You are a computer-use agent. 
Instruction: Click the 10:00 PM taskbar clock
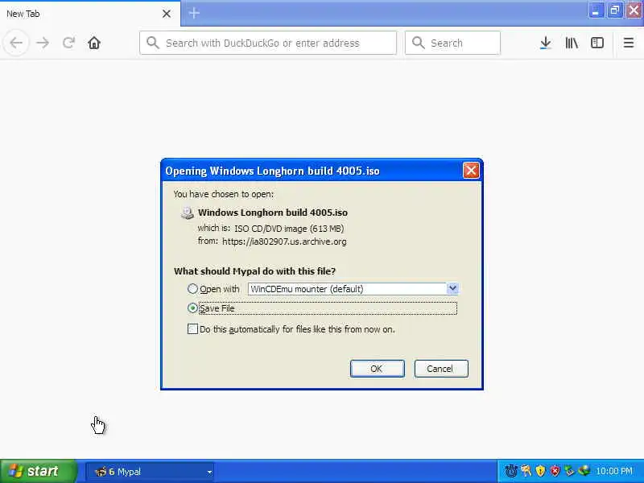[614, 471]
